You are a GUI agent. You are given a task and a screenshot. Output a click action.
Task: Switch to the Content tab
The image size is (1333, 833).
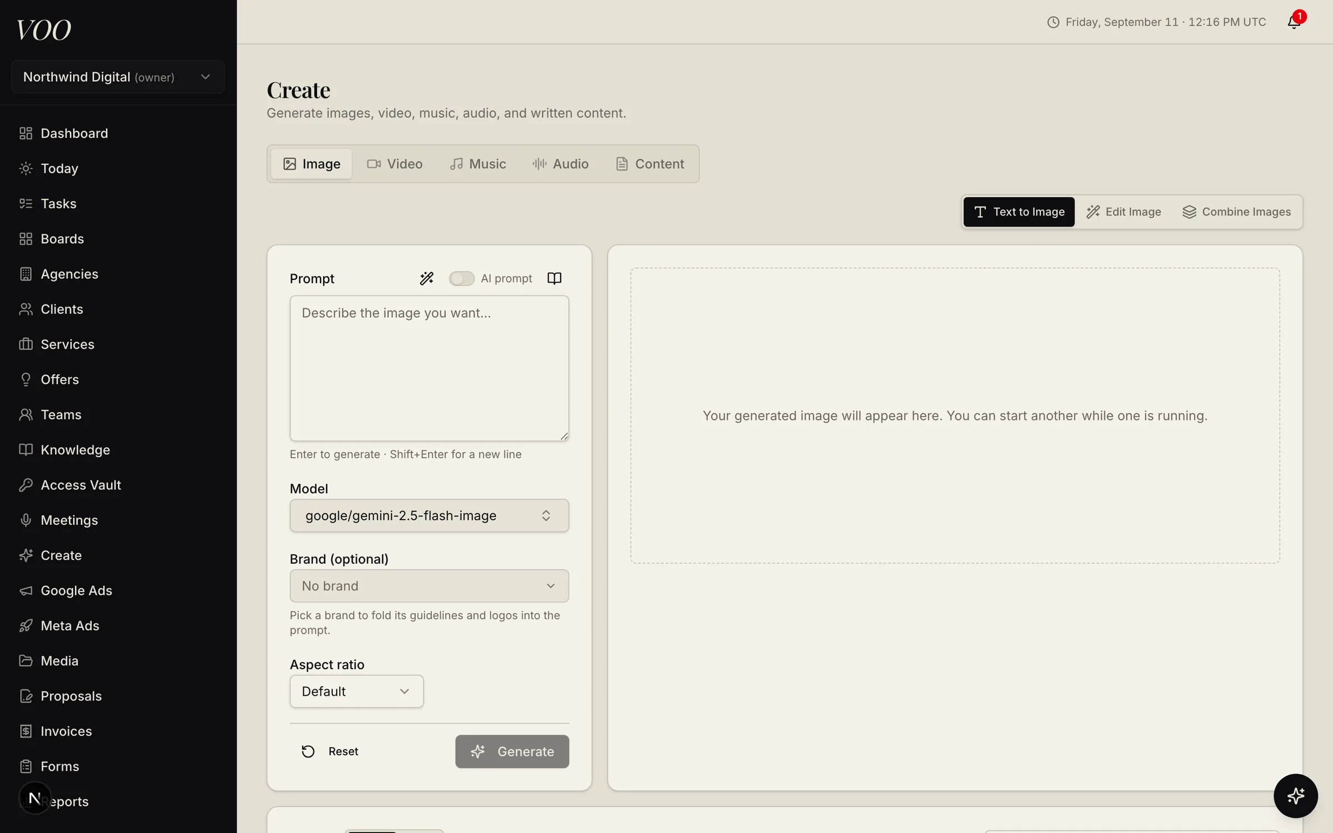pyautogui.click(x=650, y=164)
